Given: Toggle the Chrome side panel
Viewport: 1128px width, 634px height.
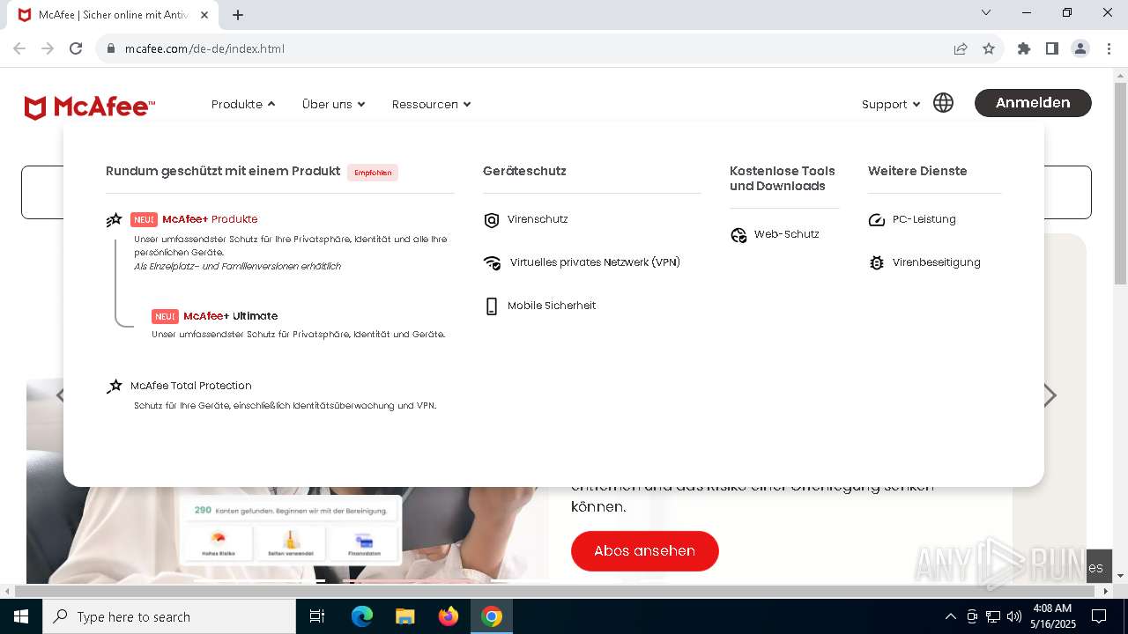Looking at the screenshot, I should (1051, 48).
